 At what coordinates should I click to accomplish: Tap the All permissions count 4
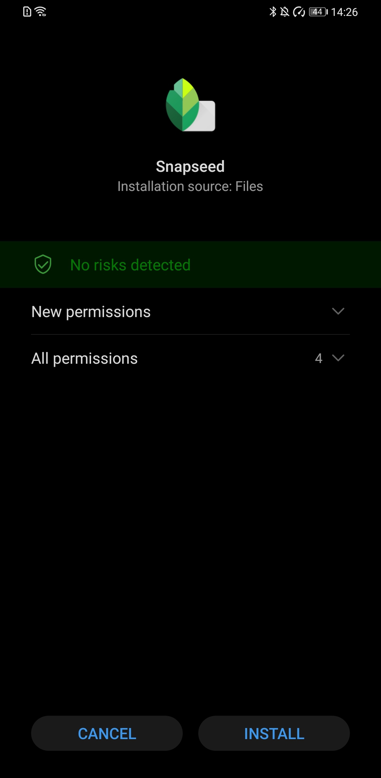coord(319,358)
